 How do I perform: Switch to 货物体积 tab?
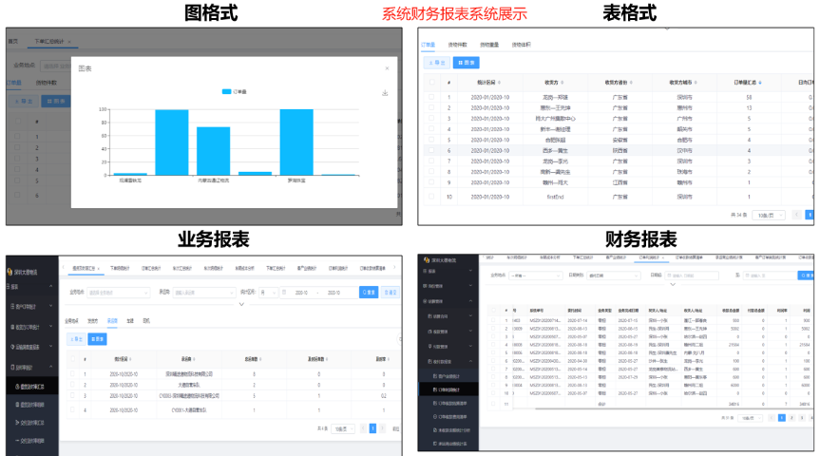click(521, 44)
